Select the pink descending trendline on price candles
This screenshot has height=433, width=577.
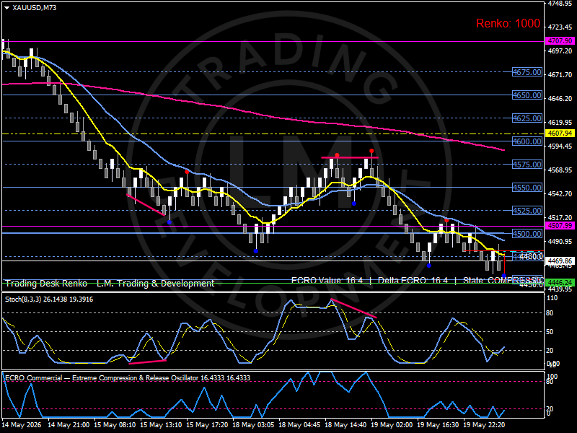[x=146, y=205]
